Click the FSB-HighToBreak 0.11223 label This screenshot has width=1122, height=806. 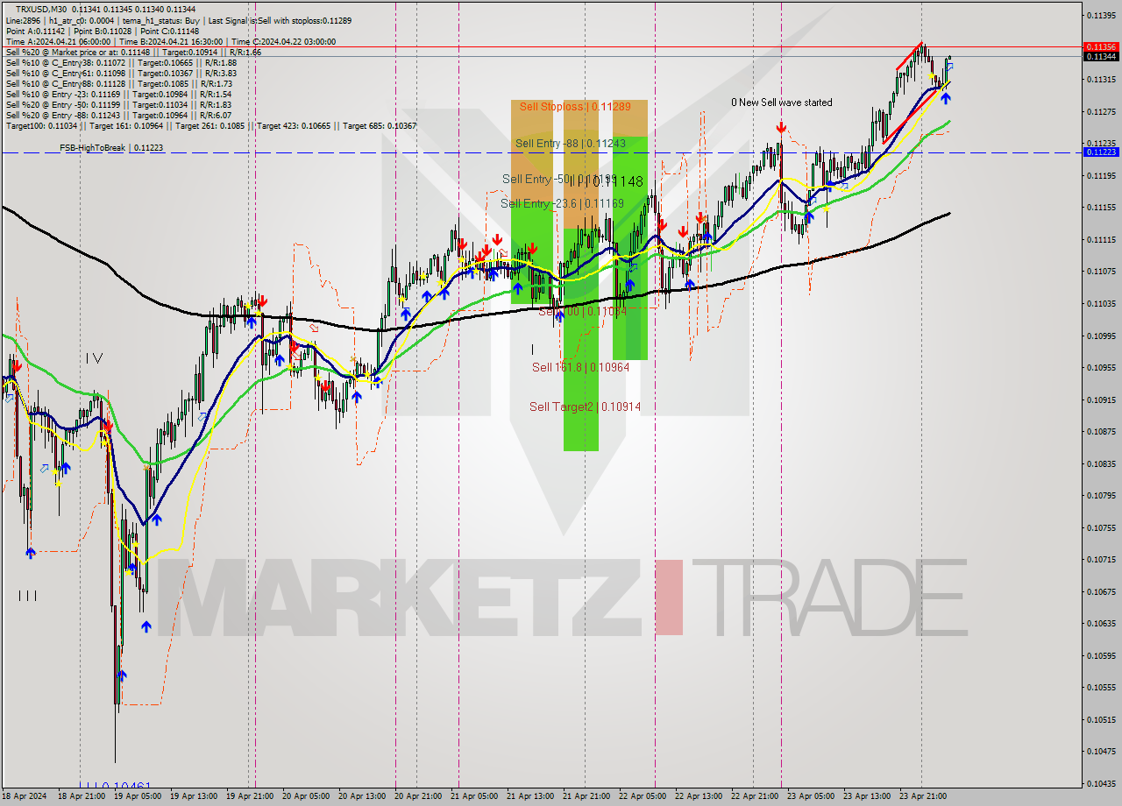pos(111,148)
